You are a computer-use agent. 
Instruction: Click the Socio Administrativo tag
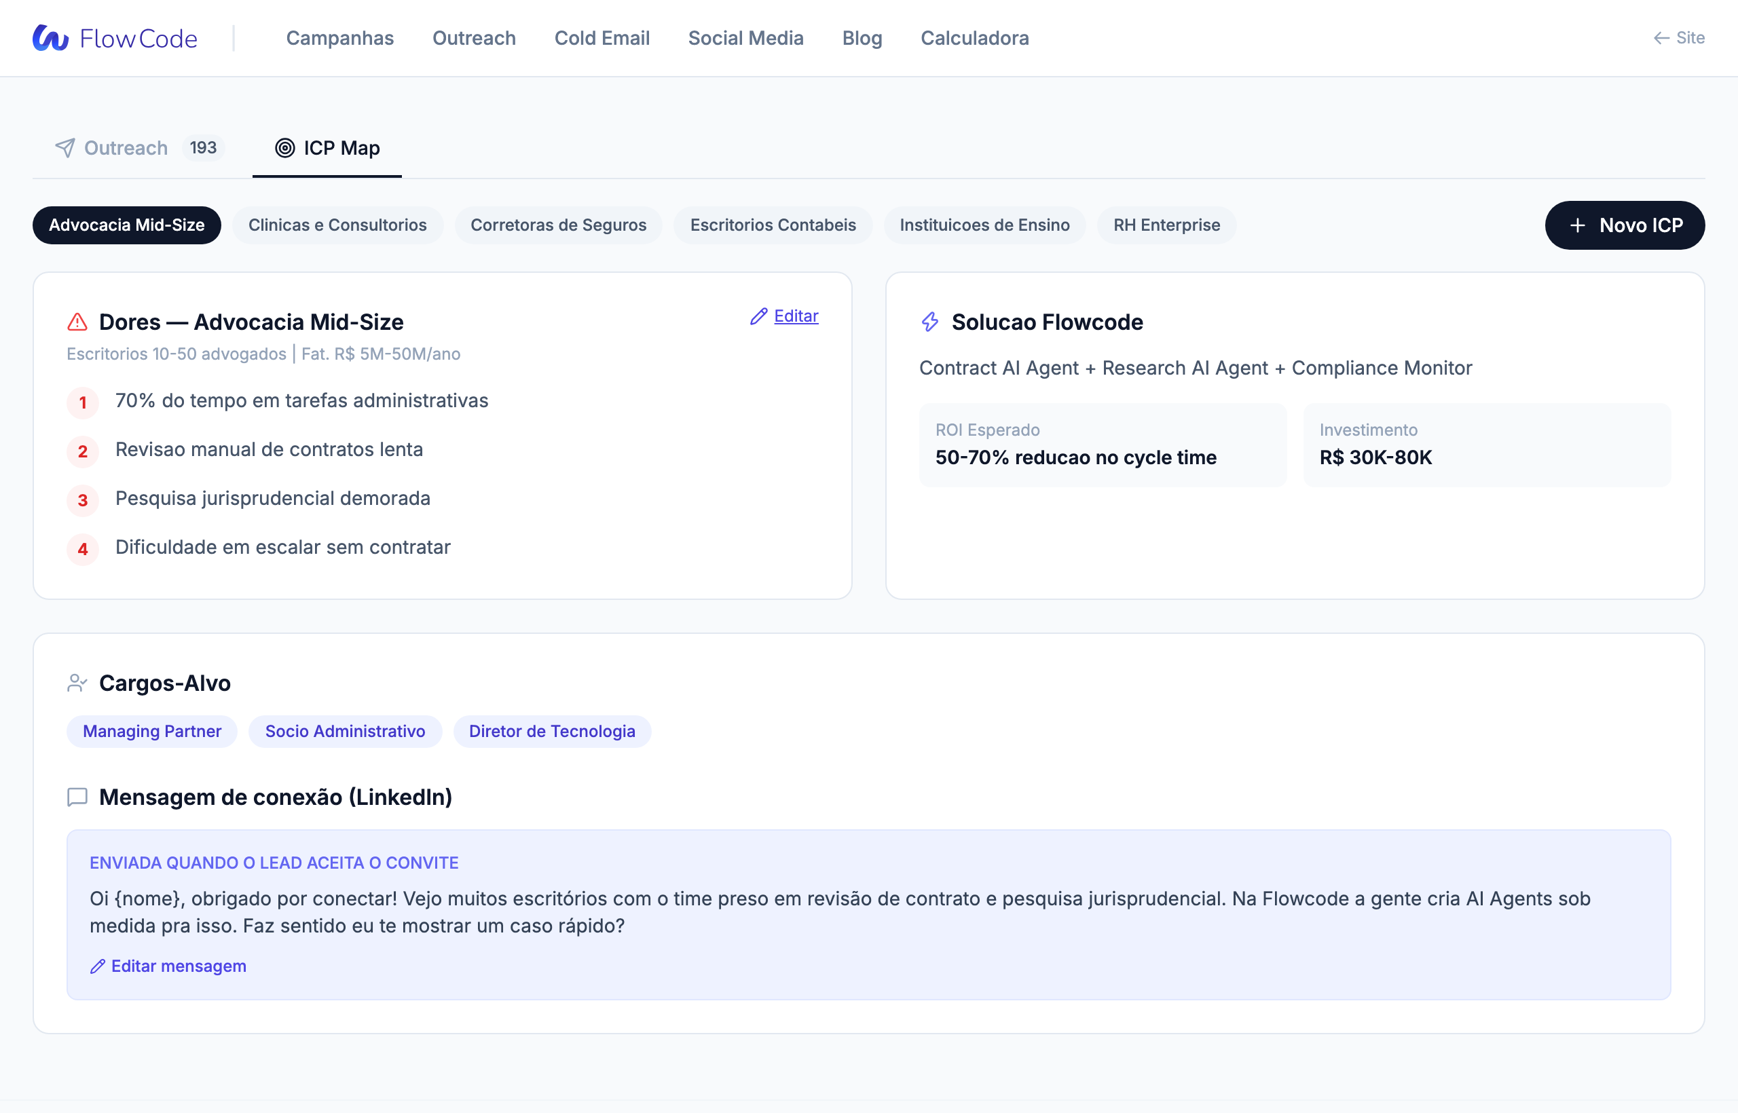coord(345,732)
